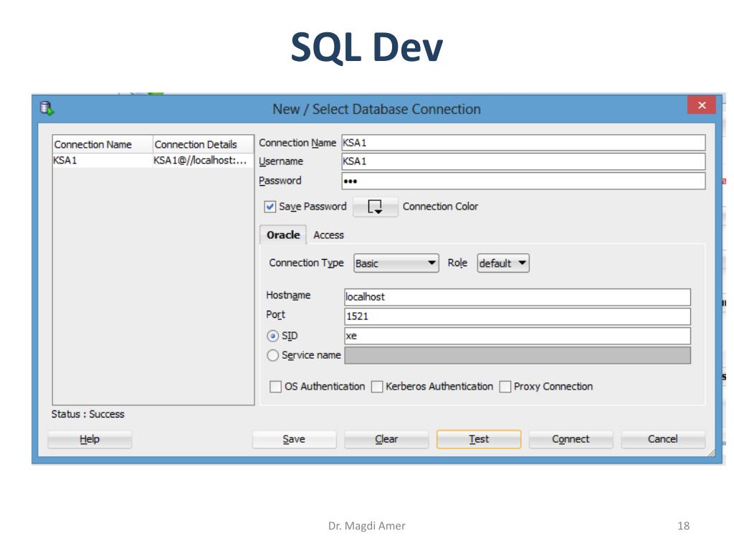Screen dimensions: 734x551
Task: Open the Role dropdown
Action: (503, 263)
